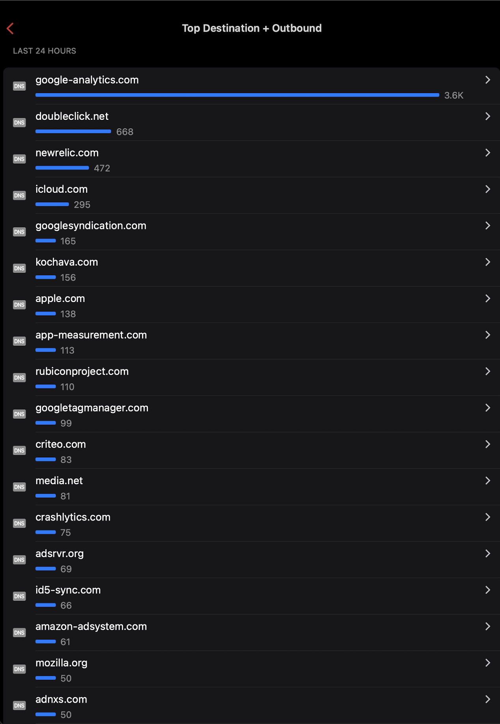The width and height of the screenshot is (500, 724).
Task: Open googlesyndication.com chevron arrow
Action: click(488, 226)
